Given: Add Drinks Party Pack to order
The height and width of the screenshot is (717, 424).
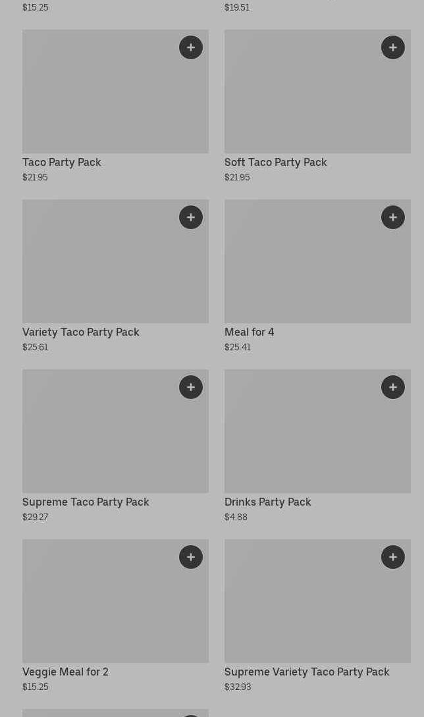Looking at the screenshot, I should [393, 387].
